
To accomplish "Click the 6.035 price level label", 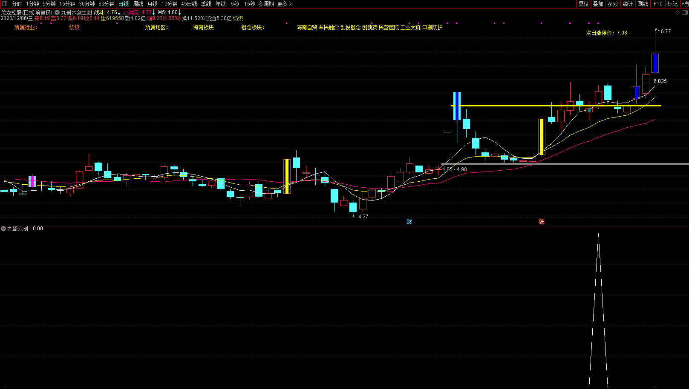I will pyautogui.click(x=660, y=81).
